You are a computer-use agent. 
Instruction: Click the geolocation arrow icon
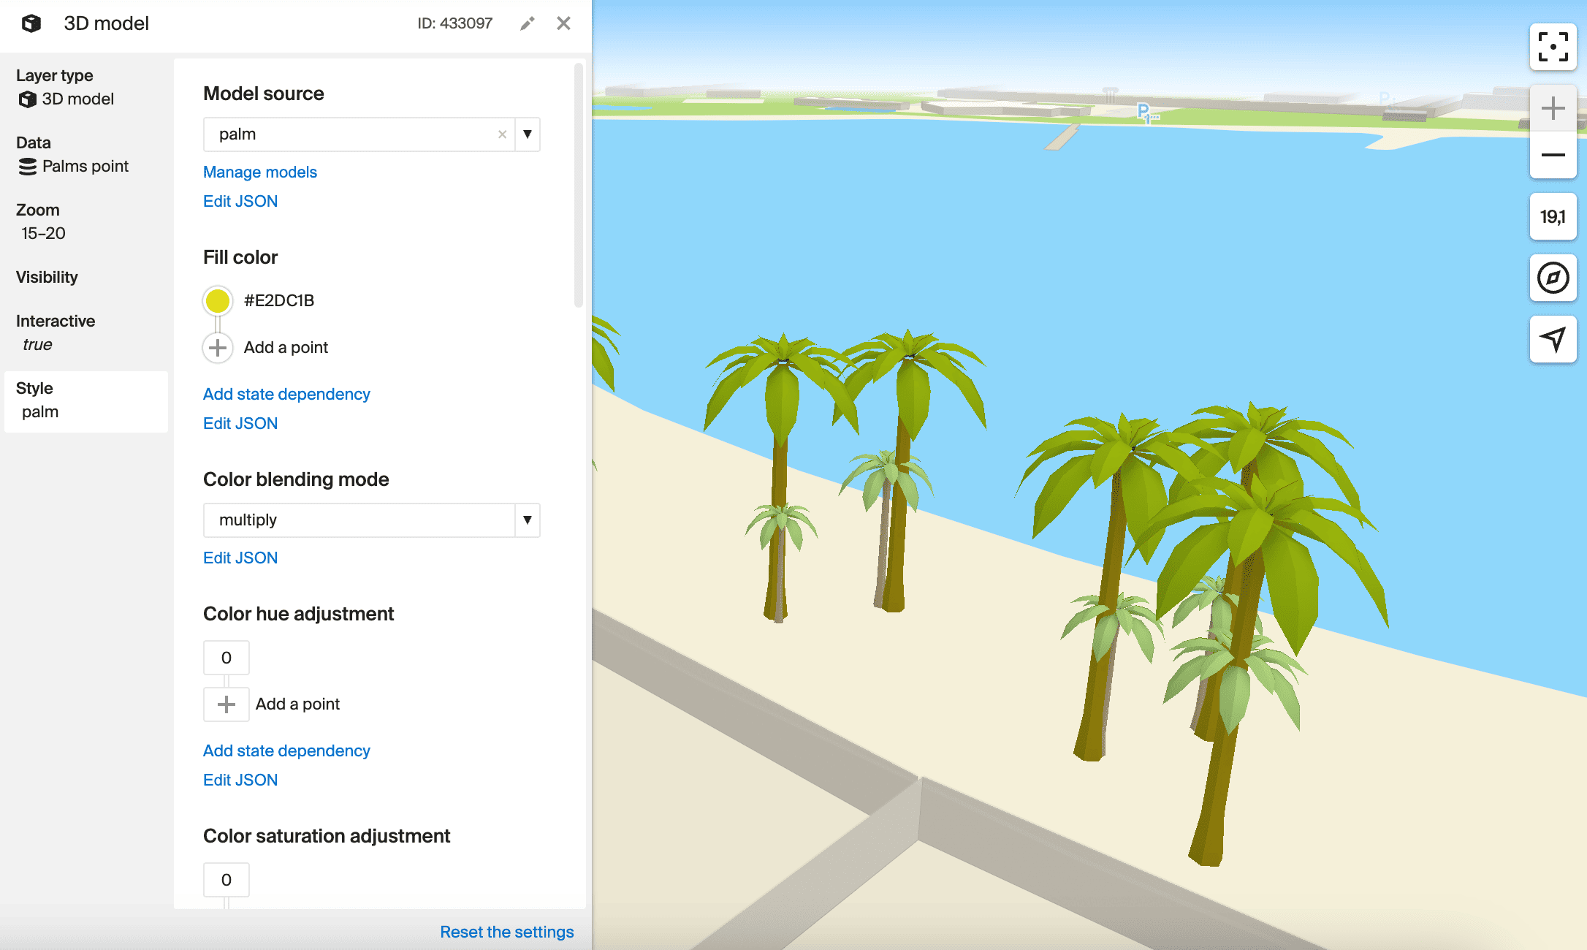1553,339
